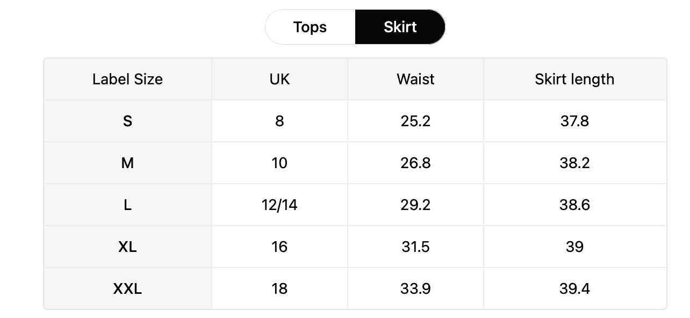Click the waist value 33.9 cell
The height and width of the screenshot is (318, 690).
(415, 288)
